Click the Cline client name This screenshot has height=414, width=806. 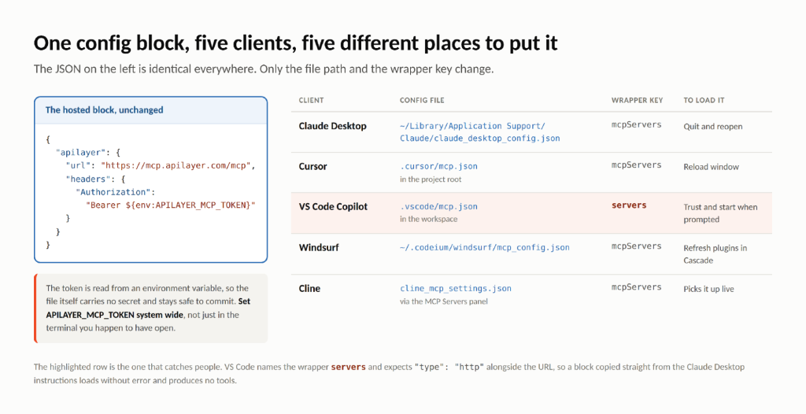(x=309, y=289)
